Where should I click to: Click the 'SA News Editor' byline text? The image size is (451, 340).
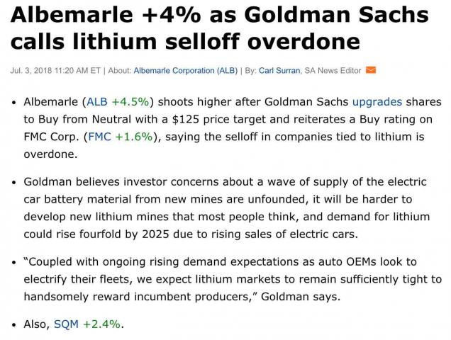(333, 71)
